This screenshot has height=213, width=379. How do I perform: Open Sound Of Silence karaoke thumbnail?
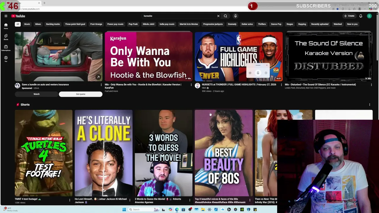pos(329,57)
